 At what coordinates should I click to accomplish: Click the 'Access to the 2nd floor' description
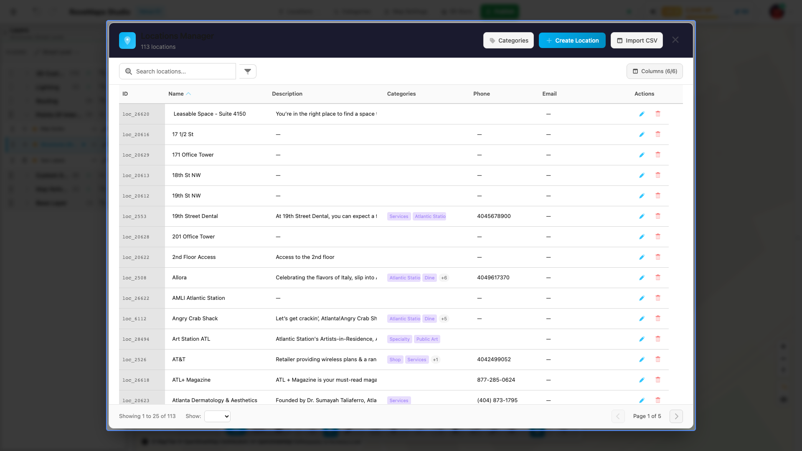click(x=305, y=257)
